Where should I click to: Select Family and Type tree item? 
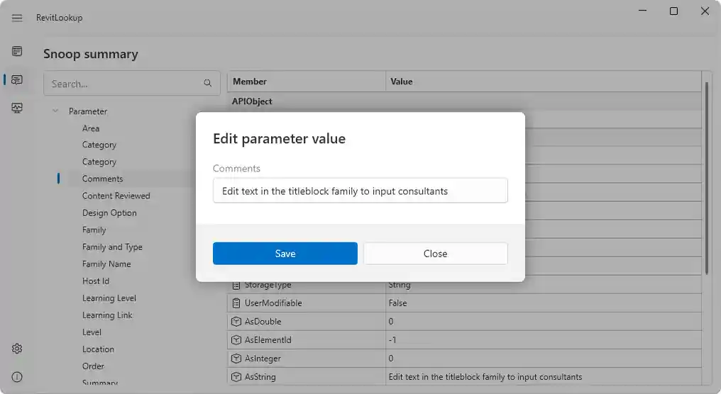[x=112, y=247]
